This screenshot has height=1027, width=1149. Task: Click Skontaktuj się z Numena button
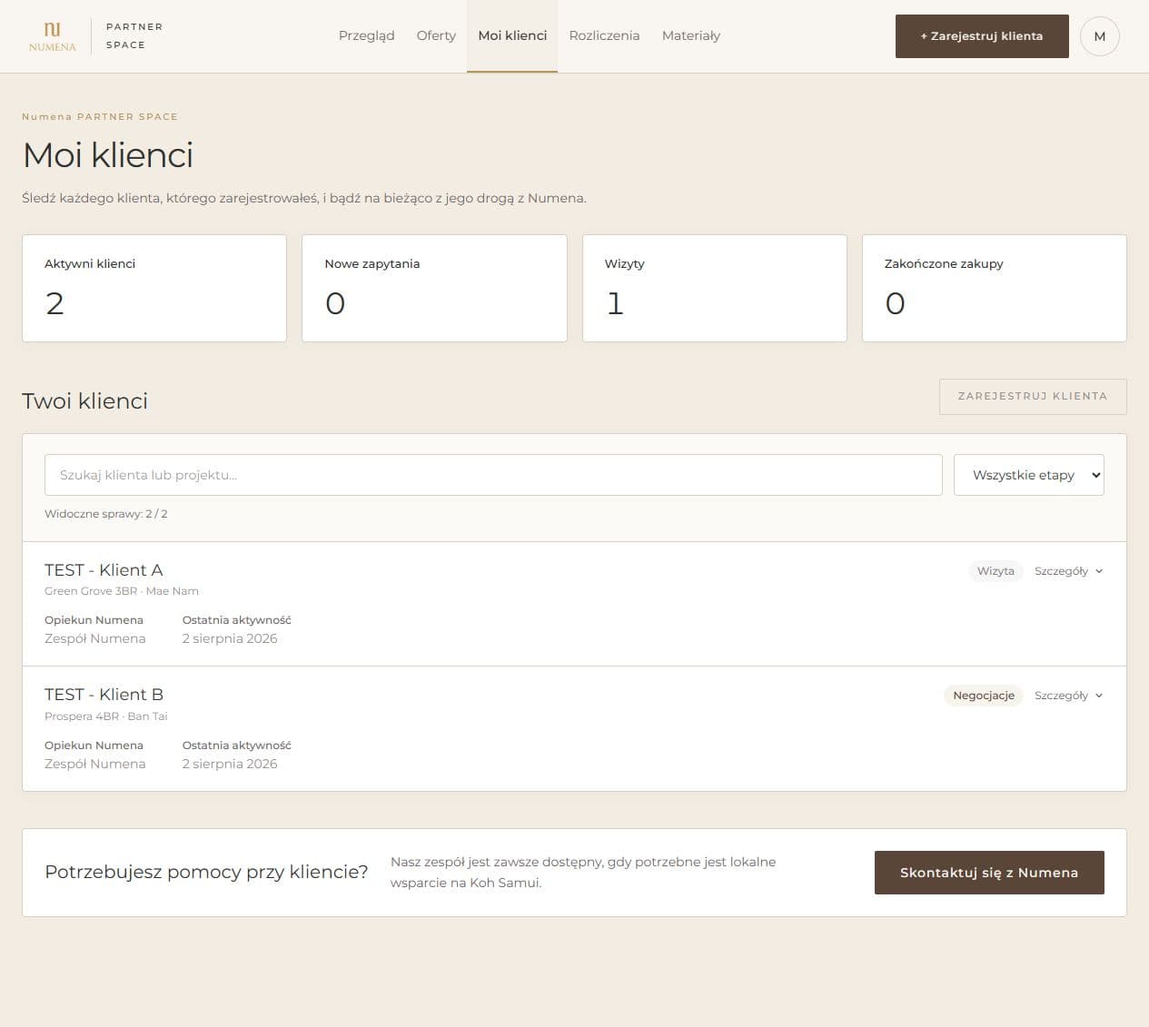coord(989,873)
